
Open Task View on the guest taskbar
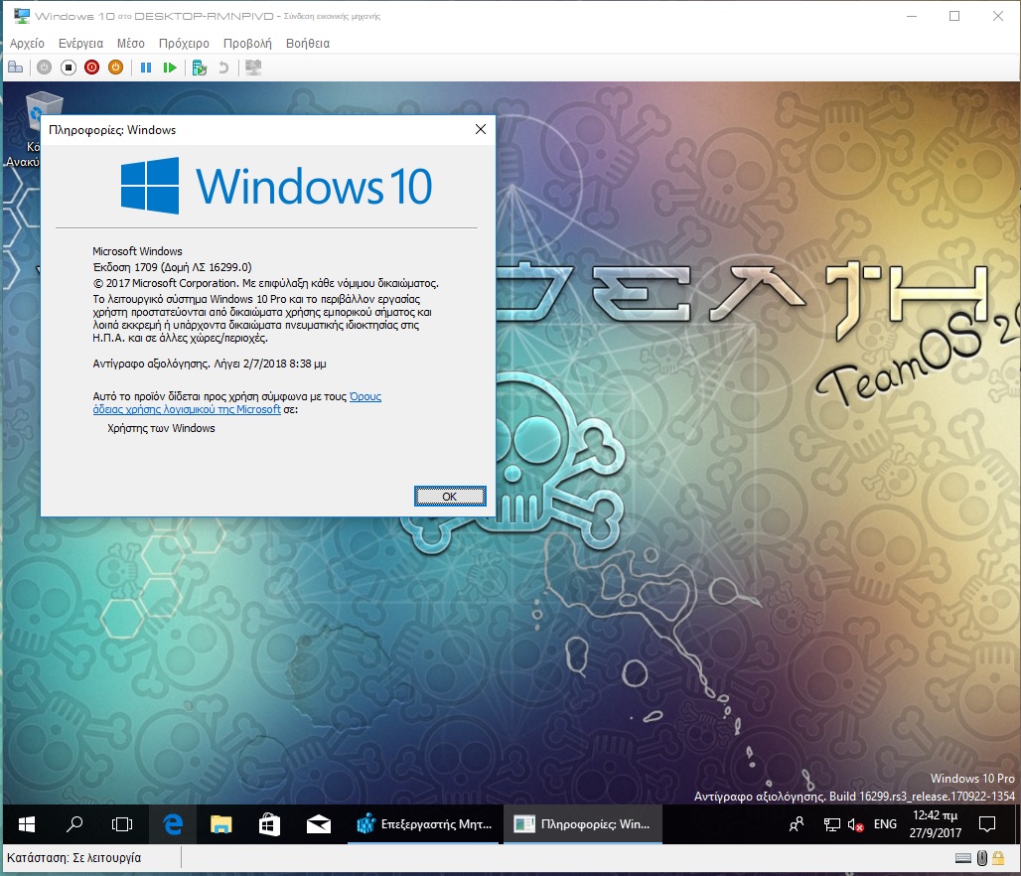click(122, 824)
